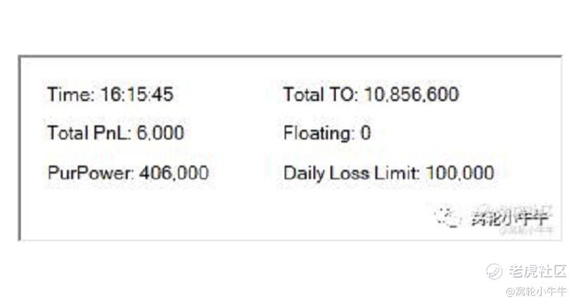The image size is (578, 305).
Task: Select the Daily Loss Limit value 100,000
Action: 460,173
